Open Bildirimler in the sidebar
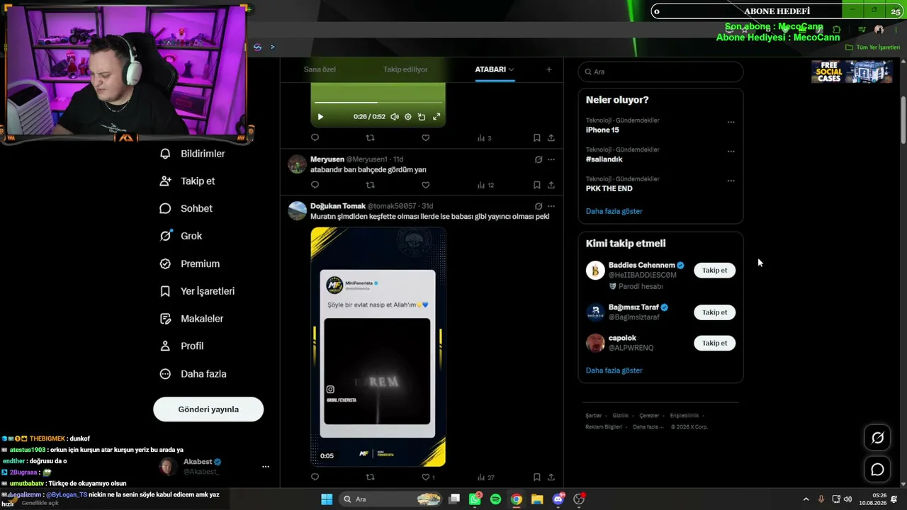This screenshot has width=907, height=510. tap(193, 154)
